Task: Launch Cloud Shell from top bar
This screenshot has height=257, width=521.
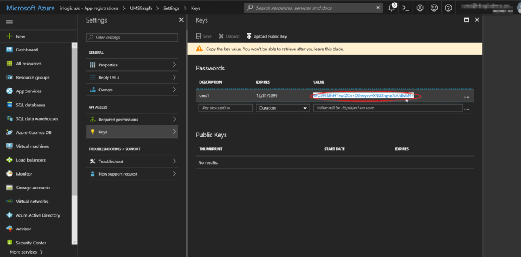Action: click(406, 8)
